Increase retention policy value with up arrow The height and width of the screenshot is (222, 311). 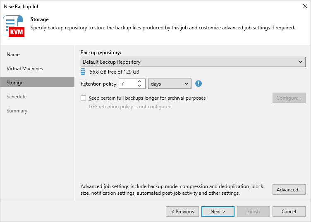(x=139, y=81)
